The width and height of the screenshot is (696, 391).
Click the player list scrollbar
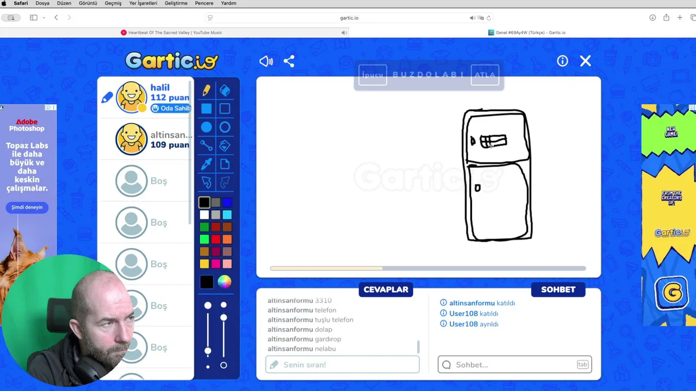(x=190, y=152)
